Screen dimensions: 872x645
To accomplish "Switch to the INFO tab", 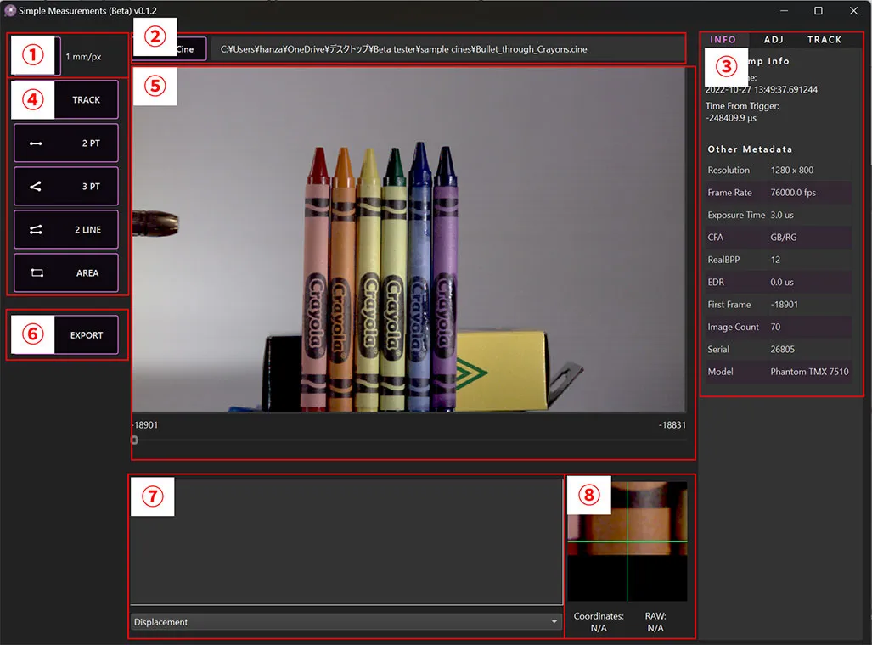I will click(x=723, y=40).
